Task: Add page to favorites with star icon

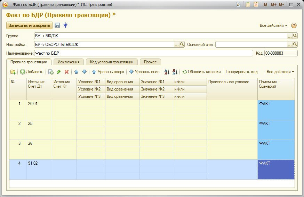Action: pos(238,5)
